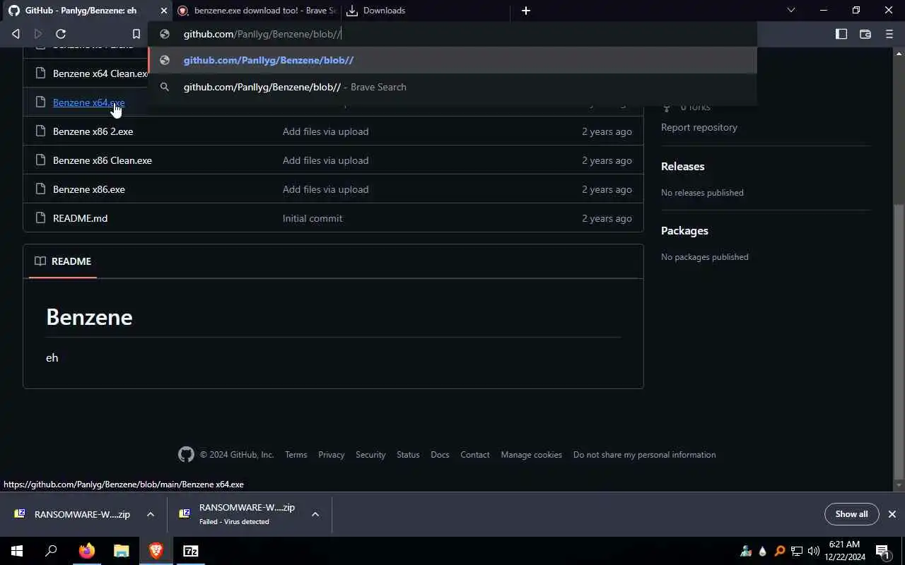The height and width of the screenshot is (565, 905).
Task: Switch to the benzene.exe download tab
Action: coord(257,11)
